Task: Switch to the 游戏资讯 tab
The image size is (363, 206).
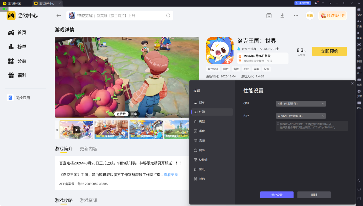Action: coord(88,200)
